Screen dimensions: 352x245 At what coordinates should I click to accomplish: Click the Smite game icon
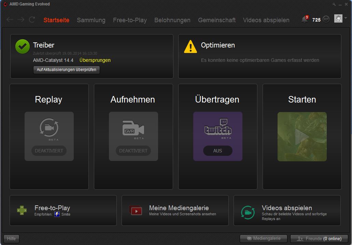click(x=57, y=214)
